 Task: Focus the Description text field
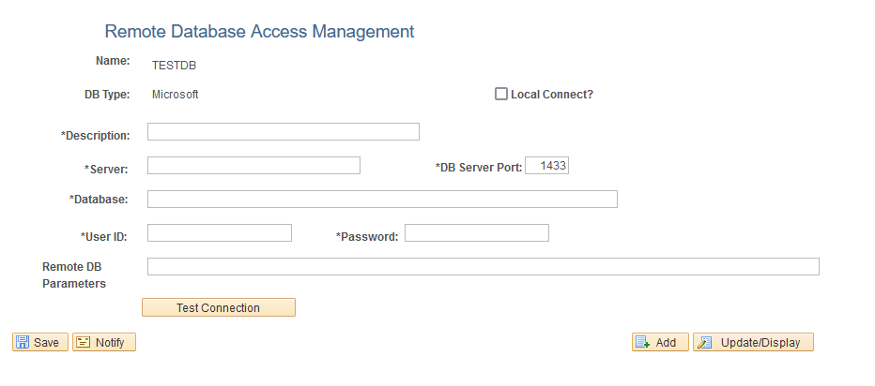(x=283, y=132)
